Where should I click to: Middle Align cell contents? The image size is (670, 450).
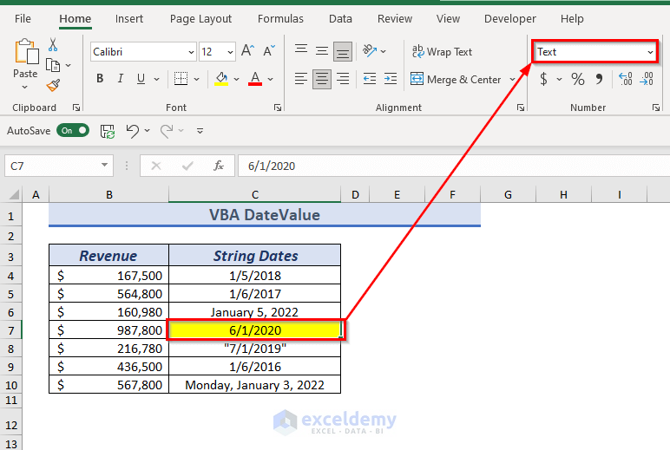tap(322, 51)
